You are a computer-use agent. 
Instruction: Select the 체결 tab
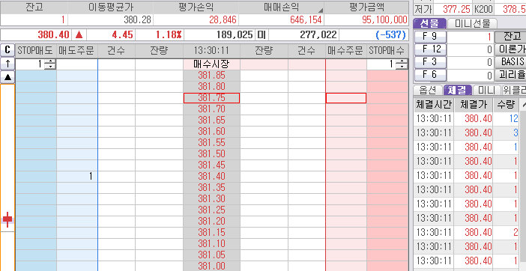(x=458, y=90)
